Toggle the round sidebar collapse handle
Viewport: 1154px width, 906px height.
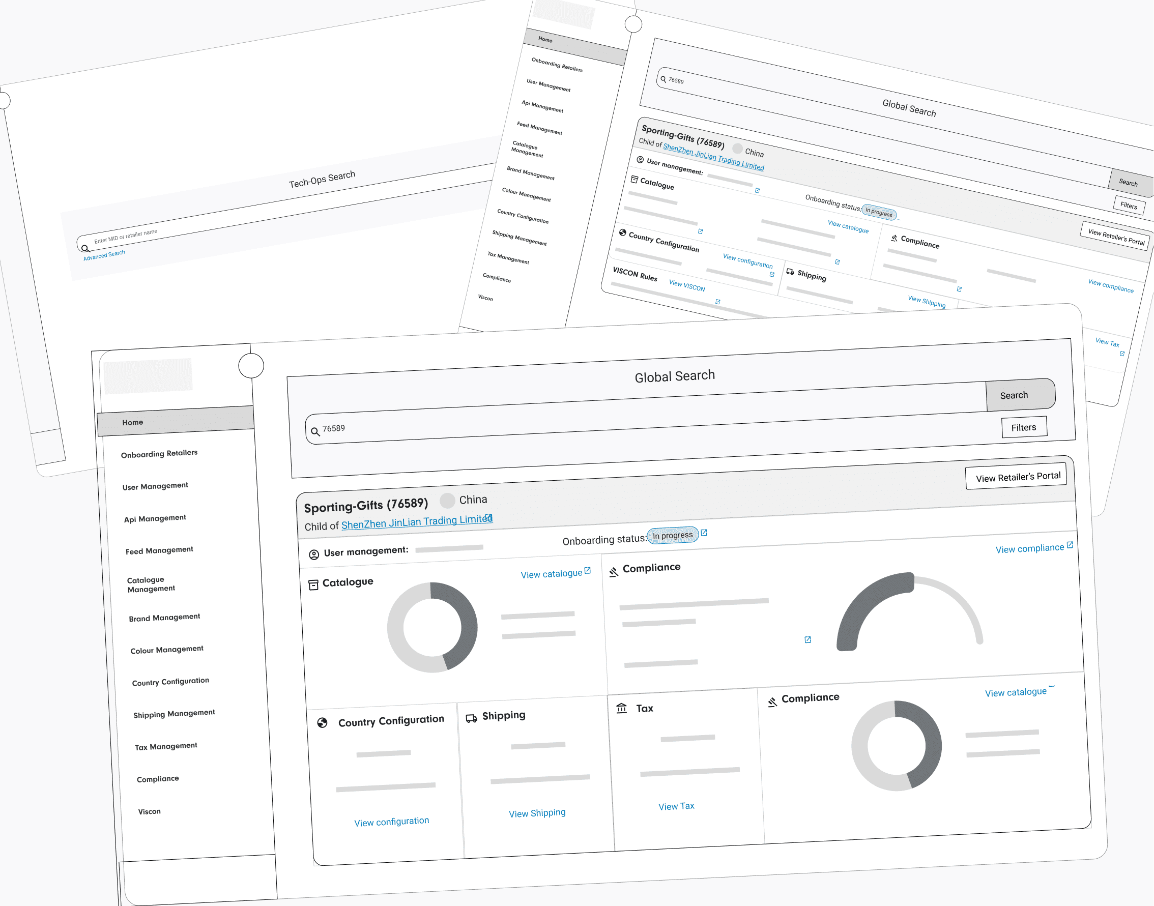tap(251, 366)
